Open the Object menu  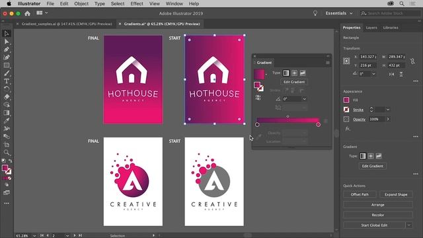point(81,3)
